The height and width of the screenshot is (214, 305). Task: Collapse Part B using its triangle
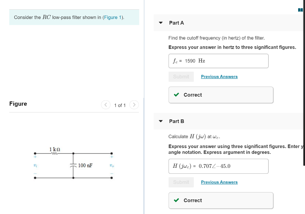tap(161, 121)
